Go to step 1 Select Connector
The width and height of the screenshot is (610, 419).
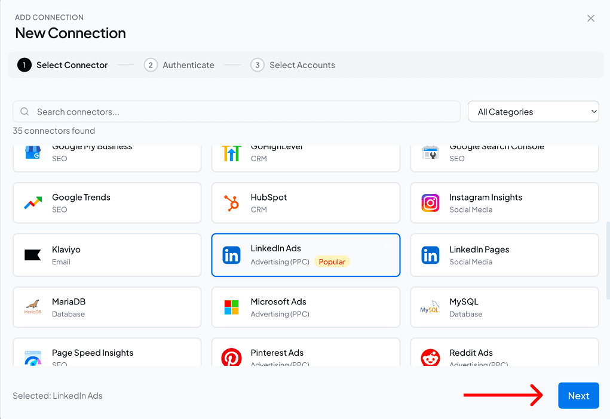[x=63, y=65]
